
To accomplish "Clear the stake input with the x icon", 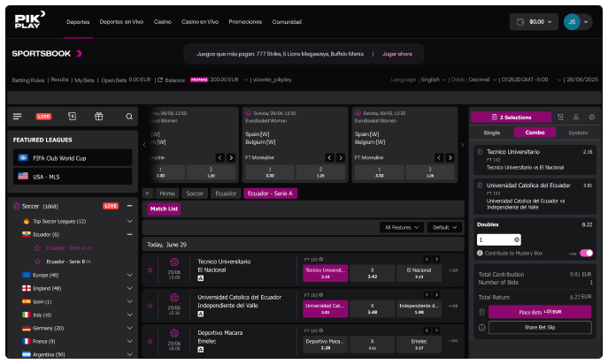I will point(517,239).
